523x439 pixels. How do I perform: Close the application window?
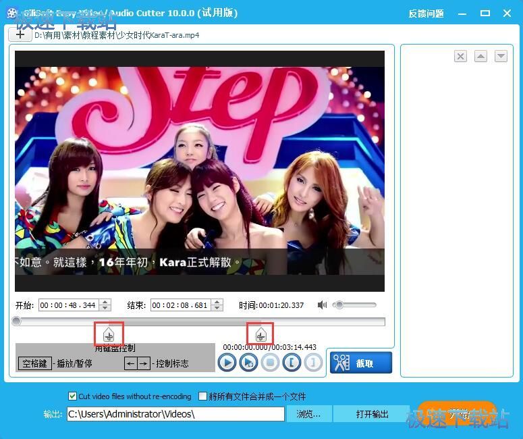(507, 14)
